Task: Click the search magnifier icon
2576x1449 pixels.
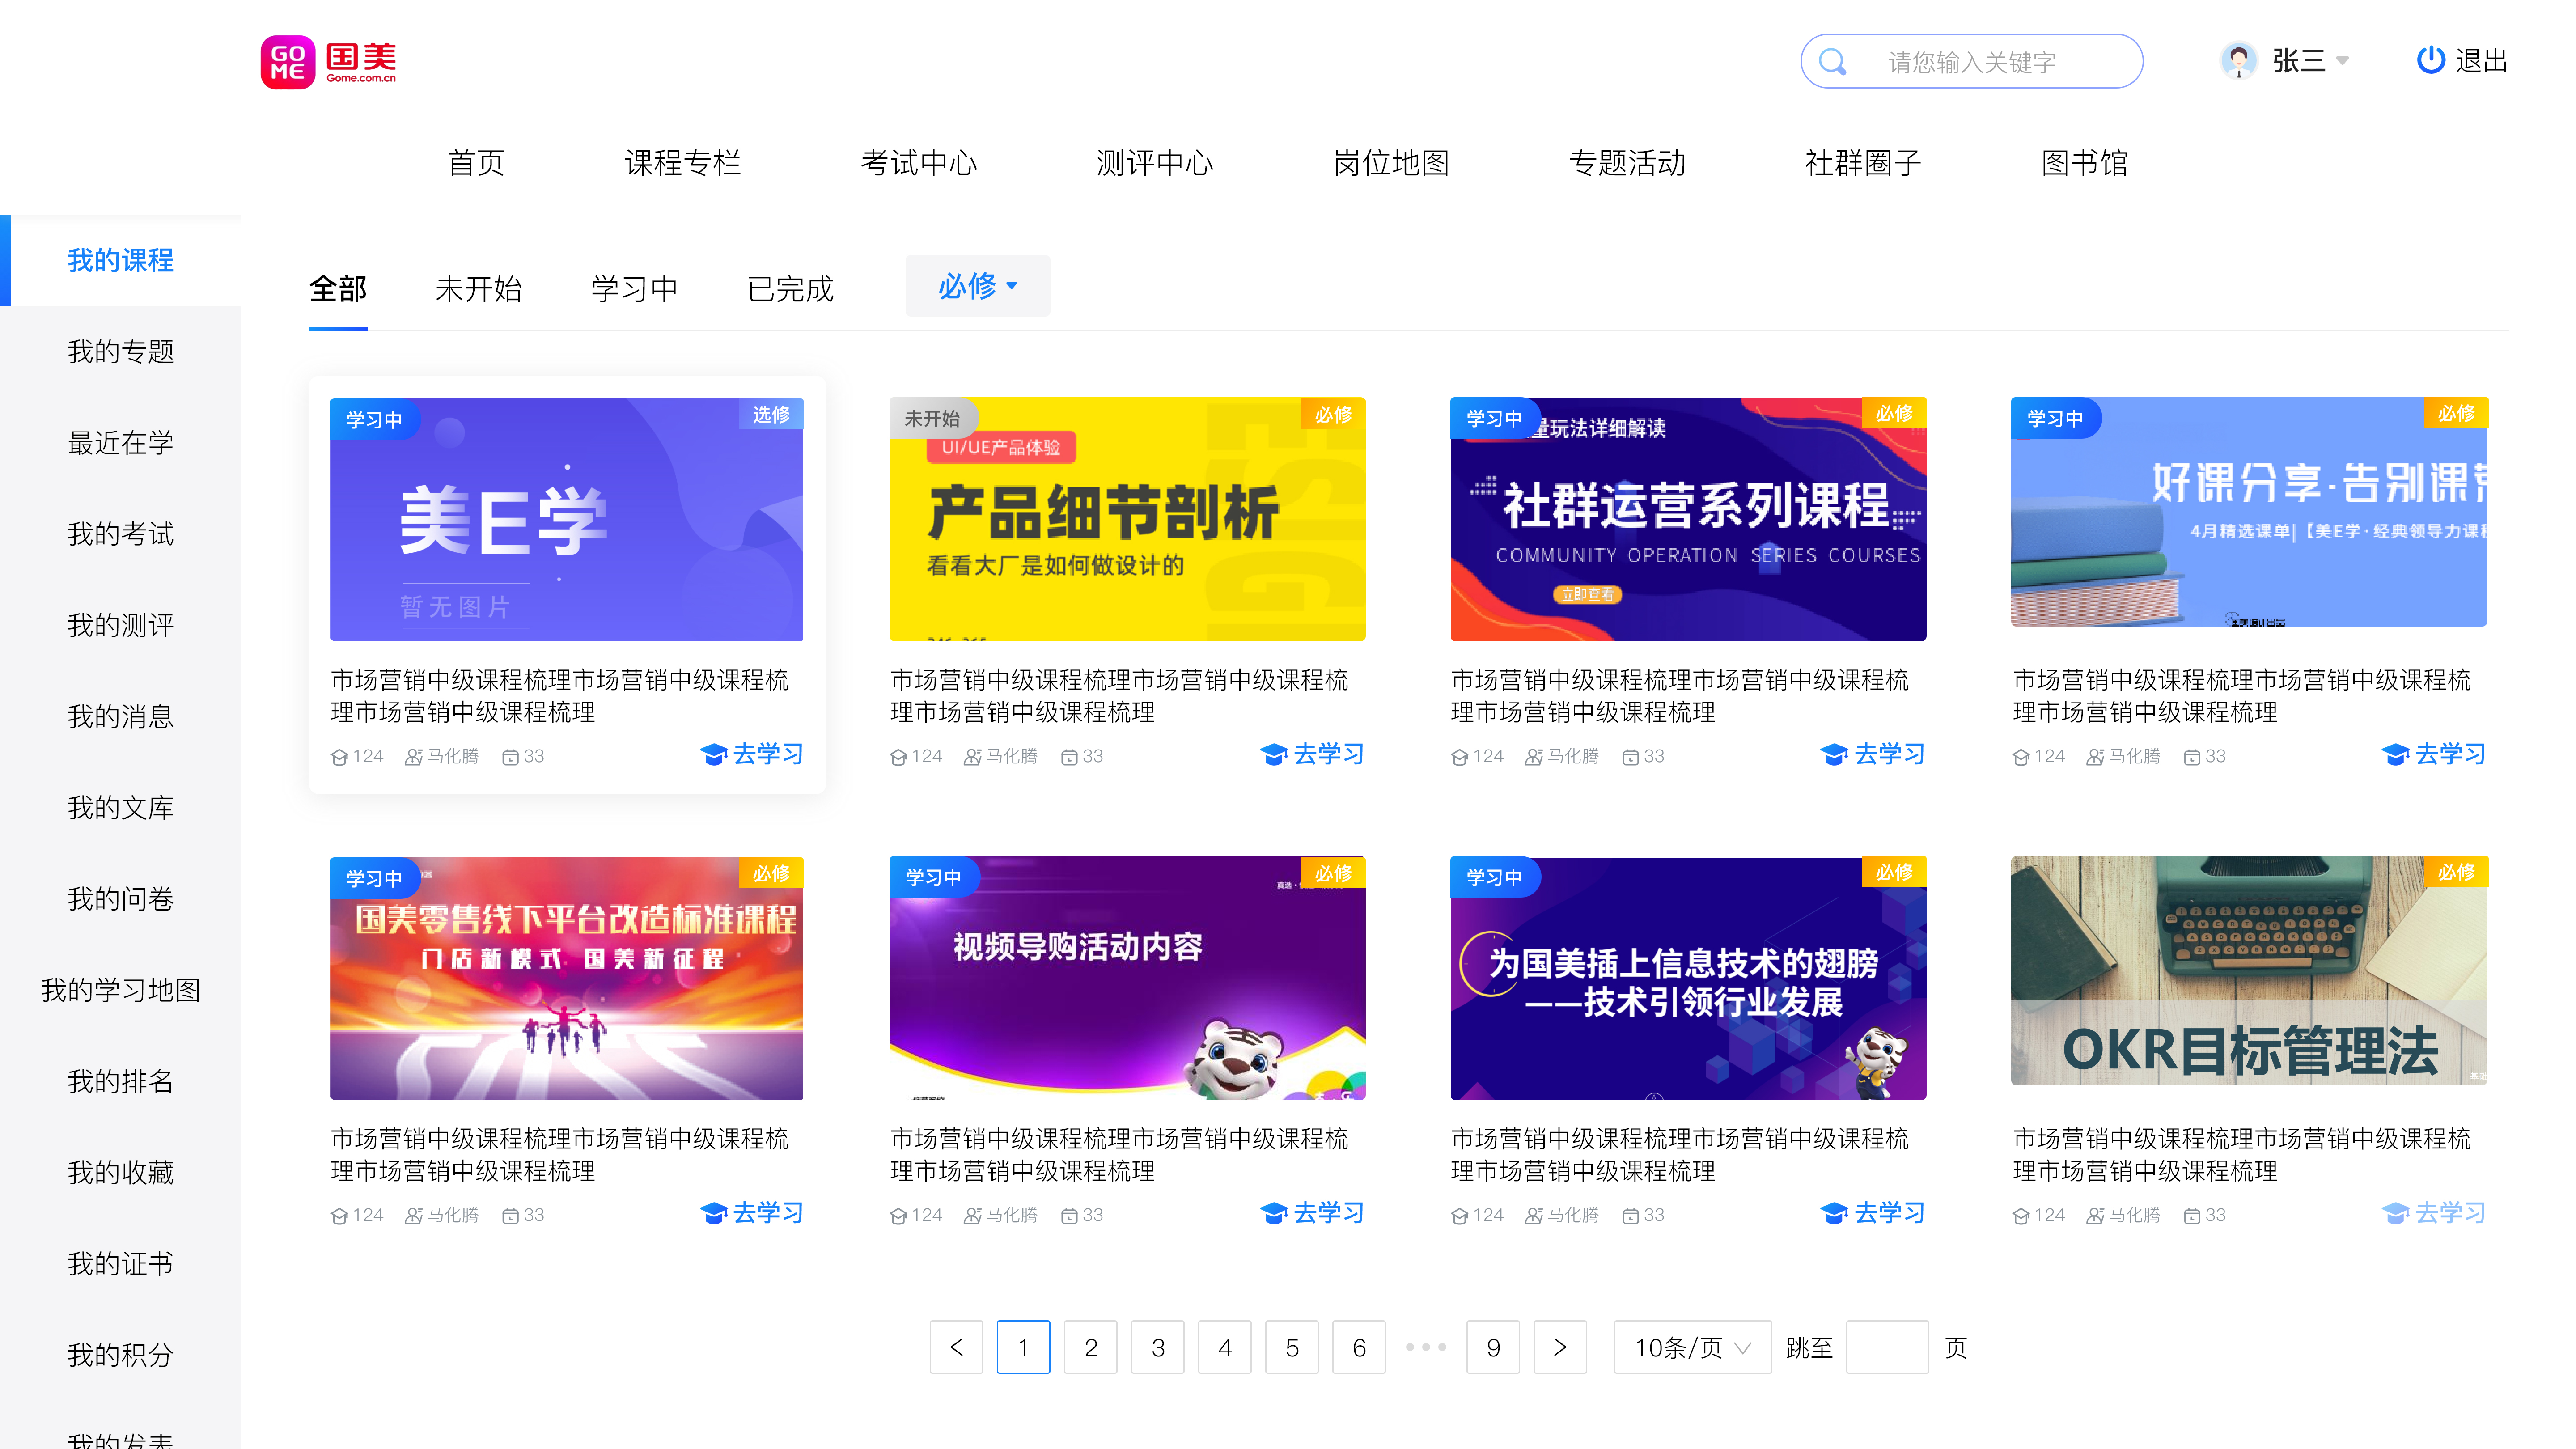Action: click(x=1832, y=62)
